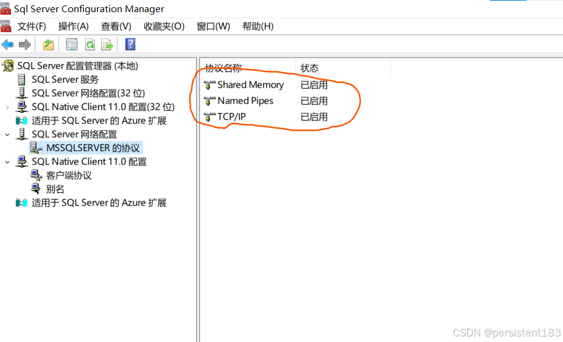
Task: Select SQL Native Client 11.0 配置(32 位) label
Action: click(103, 106)
